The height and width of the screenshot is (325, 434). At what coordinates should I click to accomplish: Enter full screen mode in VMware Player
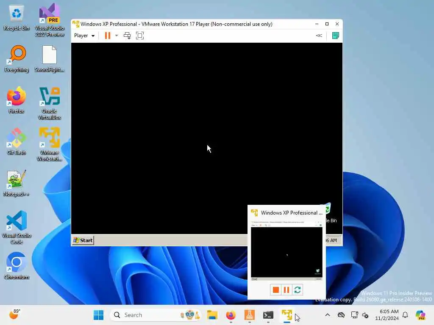[140, 36]
